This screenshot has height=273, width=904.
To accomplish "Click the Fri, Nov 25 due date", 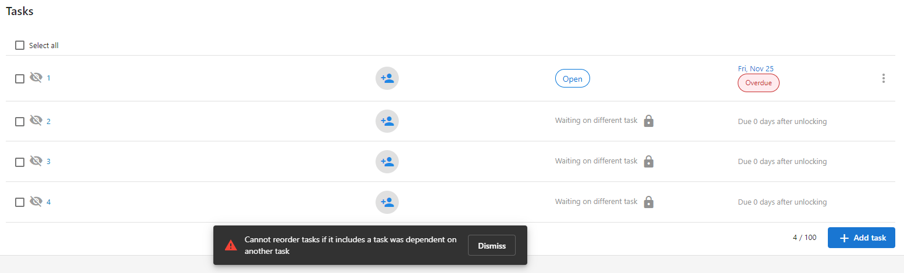I will point(756,68).
